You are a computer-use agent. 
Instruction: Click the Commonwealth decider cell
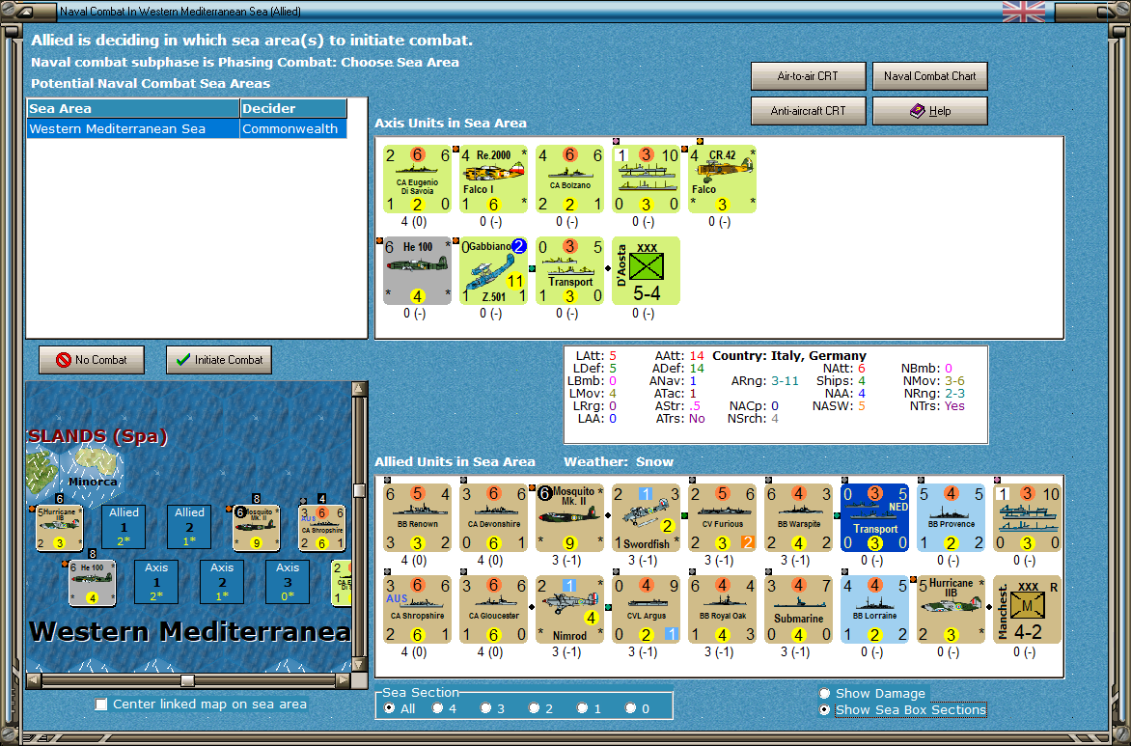pyautogui.click(x=292, y=128)
